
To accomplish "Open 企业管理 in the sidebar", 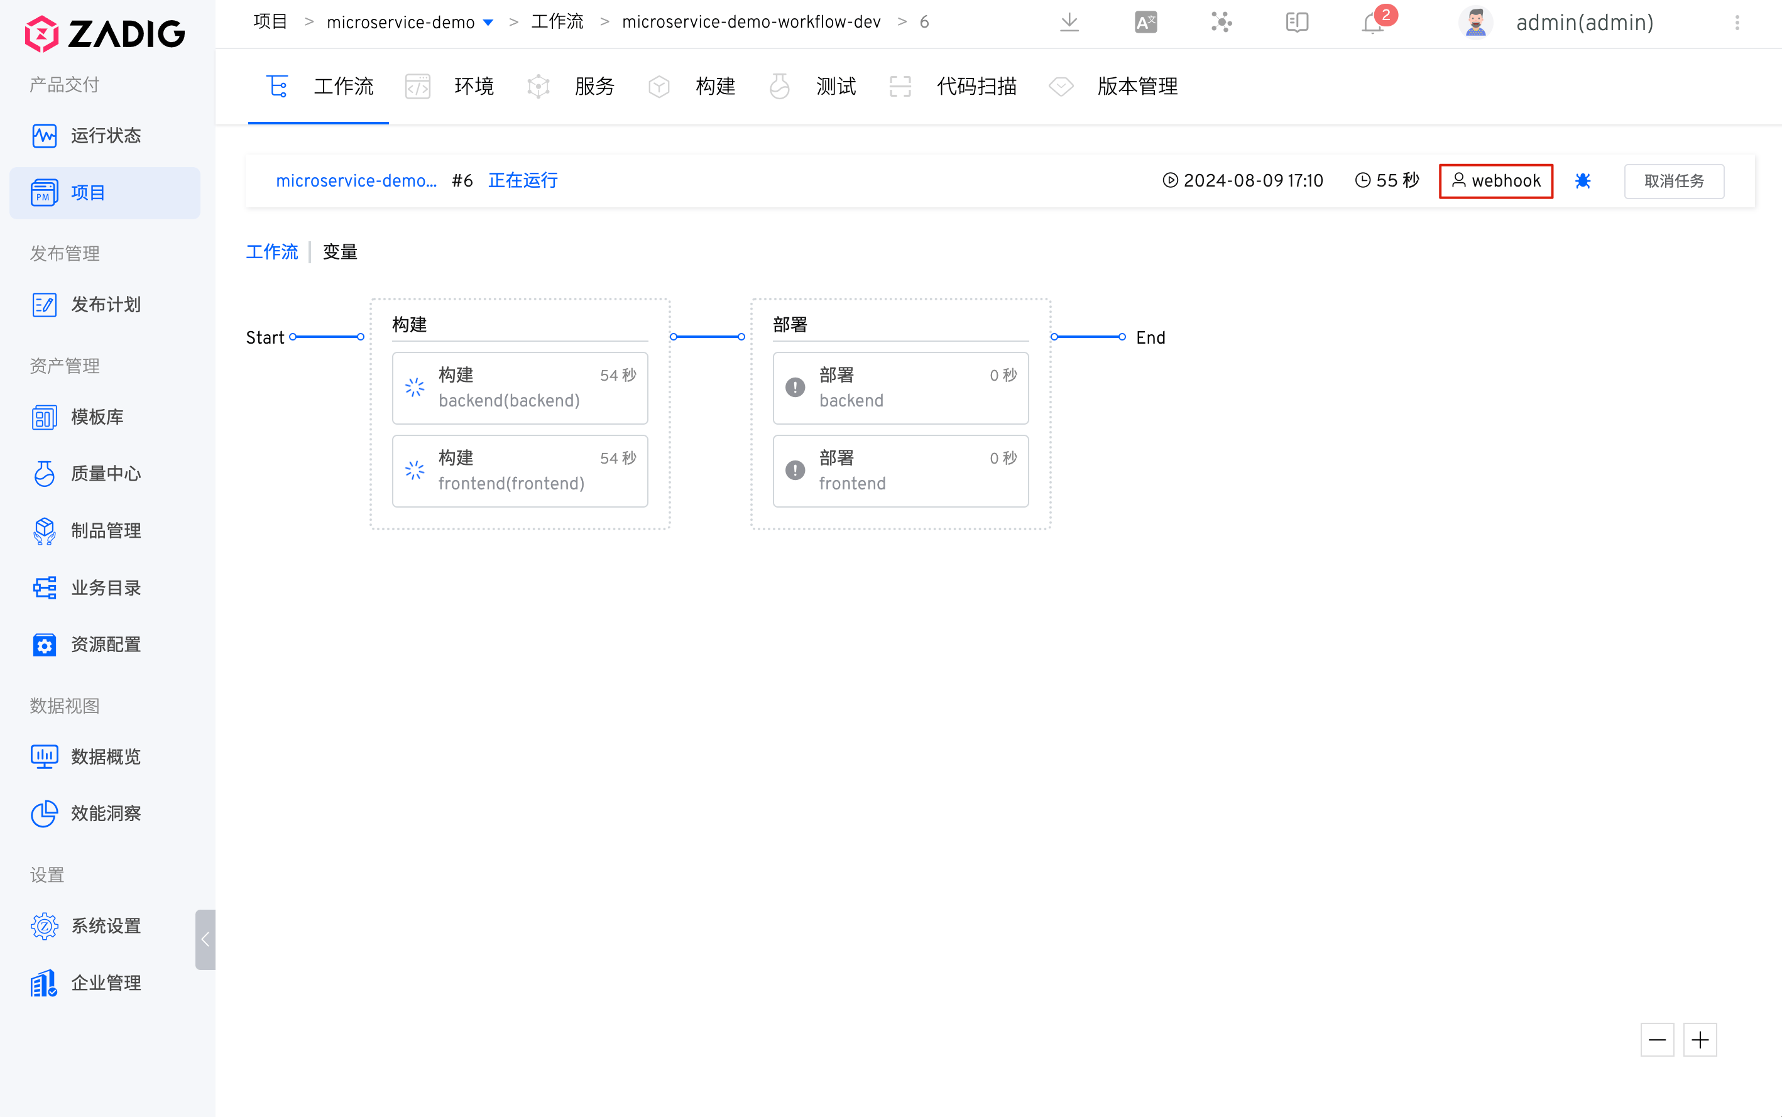I will [105, 983].
